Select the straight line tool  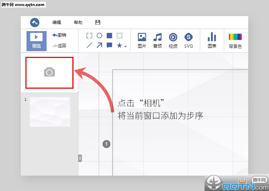[x=90, y=45]
